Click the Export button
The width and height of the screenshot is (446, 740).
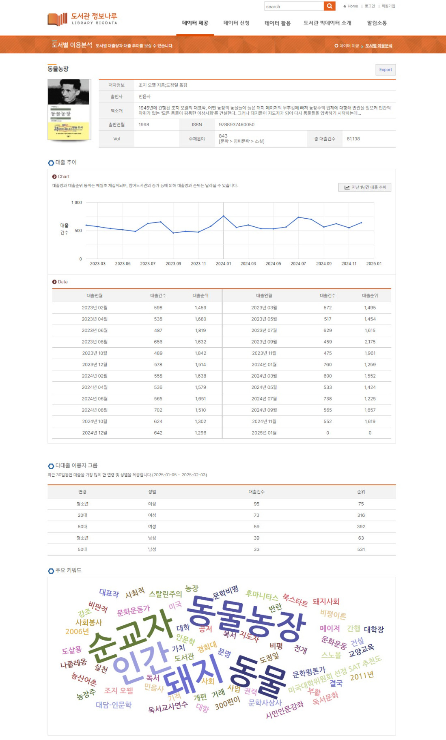[x=386, y=70]
